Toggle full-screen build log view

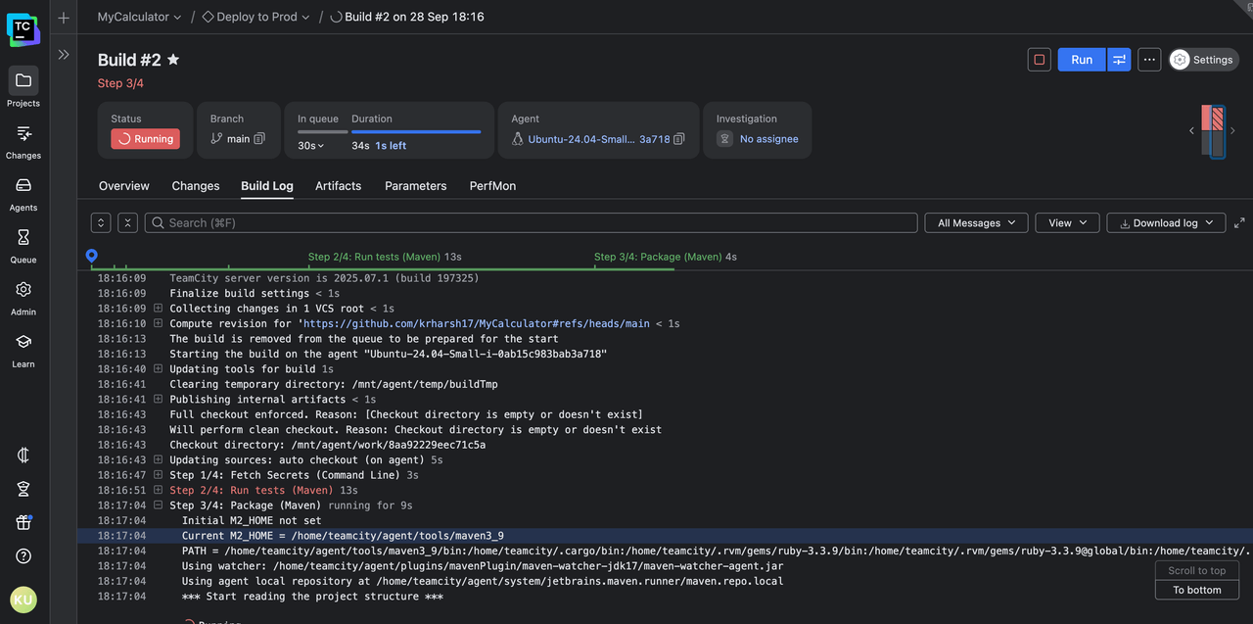1239,223
